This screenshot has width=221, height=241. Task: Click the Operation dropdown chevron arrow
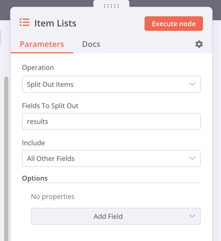[192, 84]
